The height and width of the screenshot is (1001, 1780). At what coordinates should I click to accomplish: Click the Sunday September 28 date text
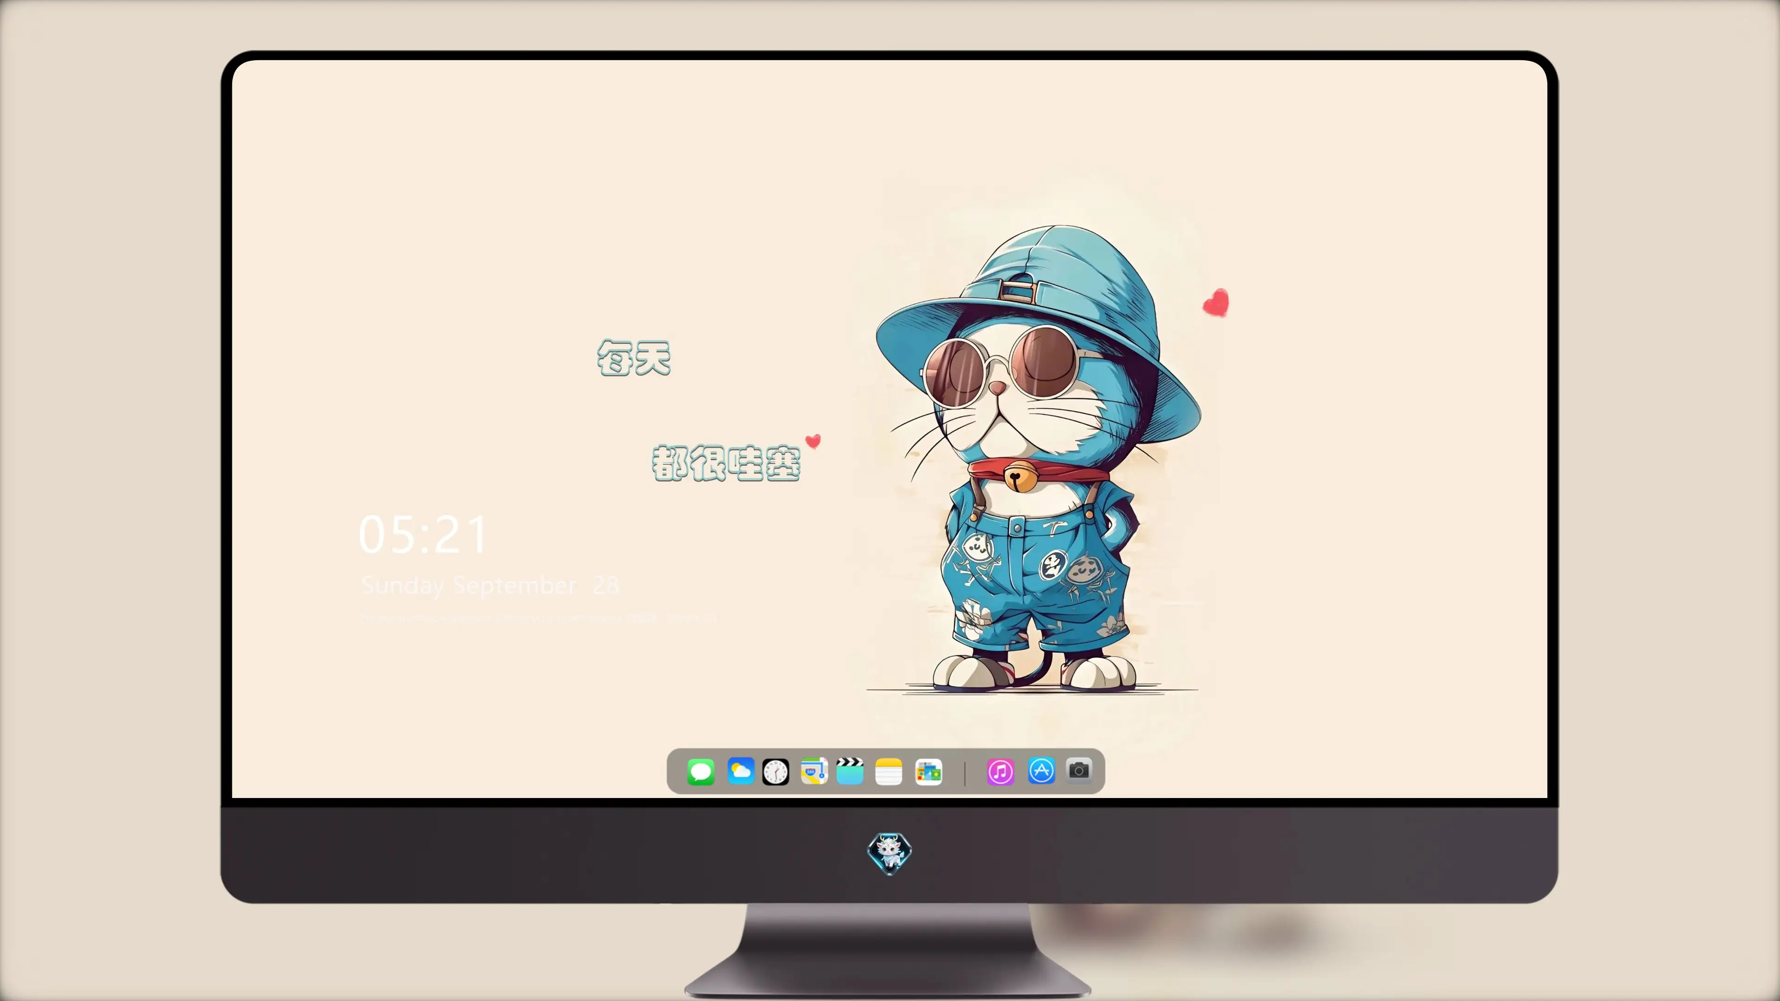(490, 586)
